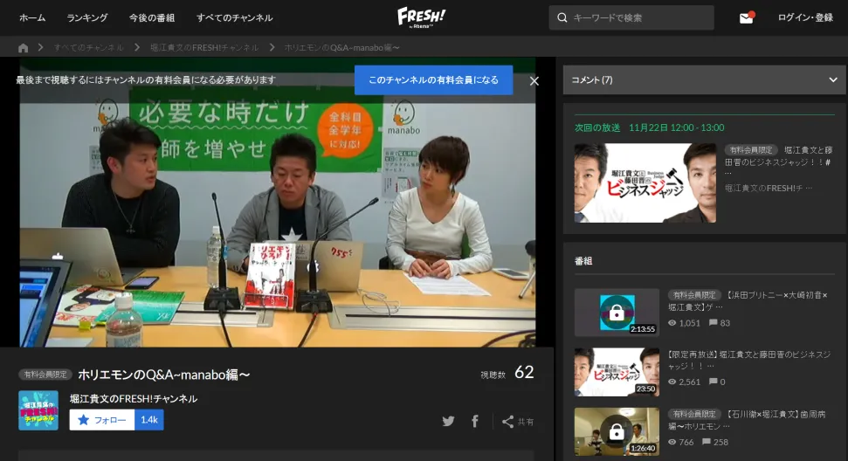Click the search magnifier icon
Image resolution: width=848 pixels, height=461 pixels.
(x=562, y=17)
